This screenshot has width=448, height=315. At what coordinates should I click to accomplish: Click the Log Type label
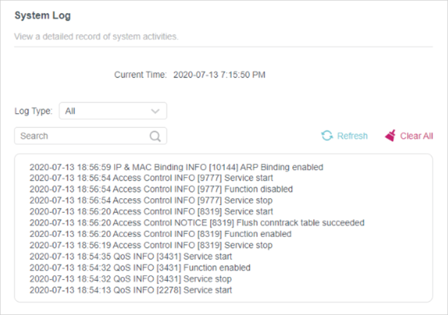33,111
